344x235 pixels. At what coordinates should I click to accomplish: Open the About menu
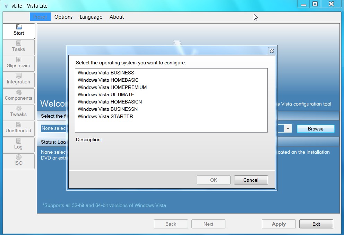coord(117,17)
